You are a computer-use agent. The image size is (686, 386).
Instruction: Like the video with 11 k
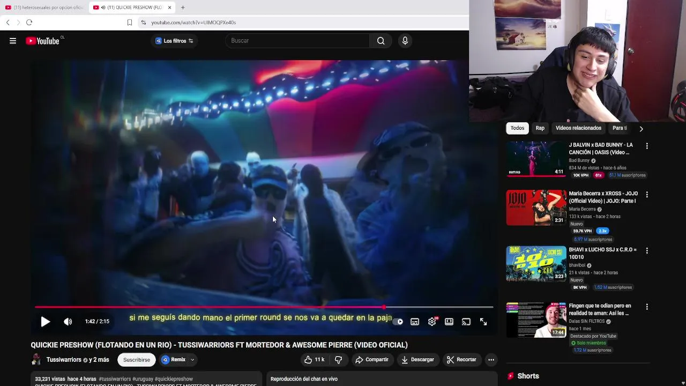pos(314,360)
